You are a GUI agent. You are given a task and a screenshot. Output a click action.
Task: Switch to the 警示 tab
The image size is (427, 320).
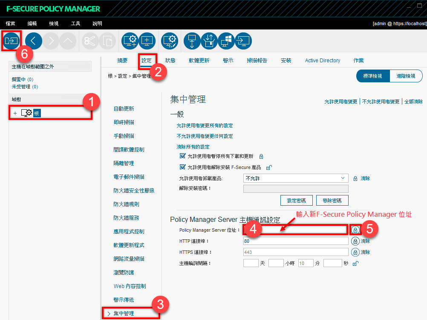[228, 61]
